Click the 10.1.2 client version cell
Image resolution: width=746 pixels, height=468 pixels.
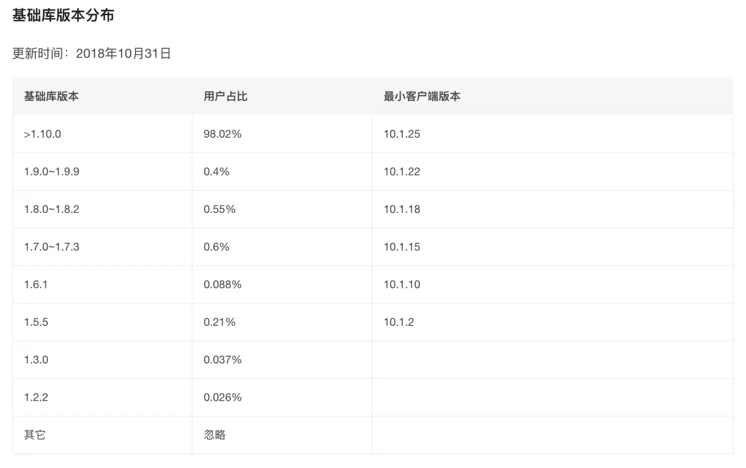coord(399,322)
